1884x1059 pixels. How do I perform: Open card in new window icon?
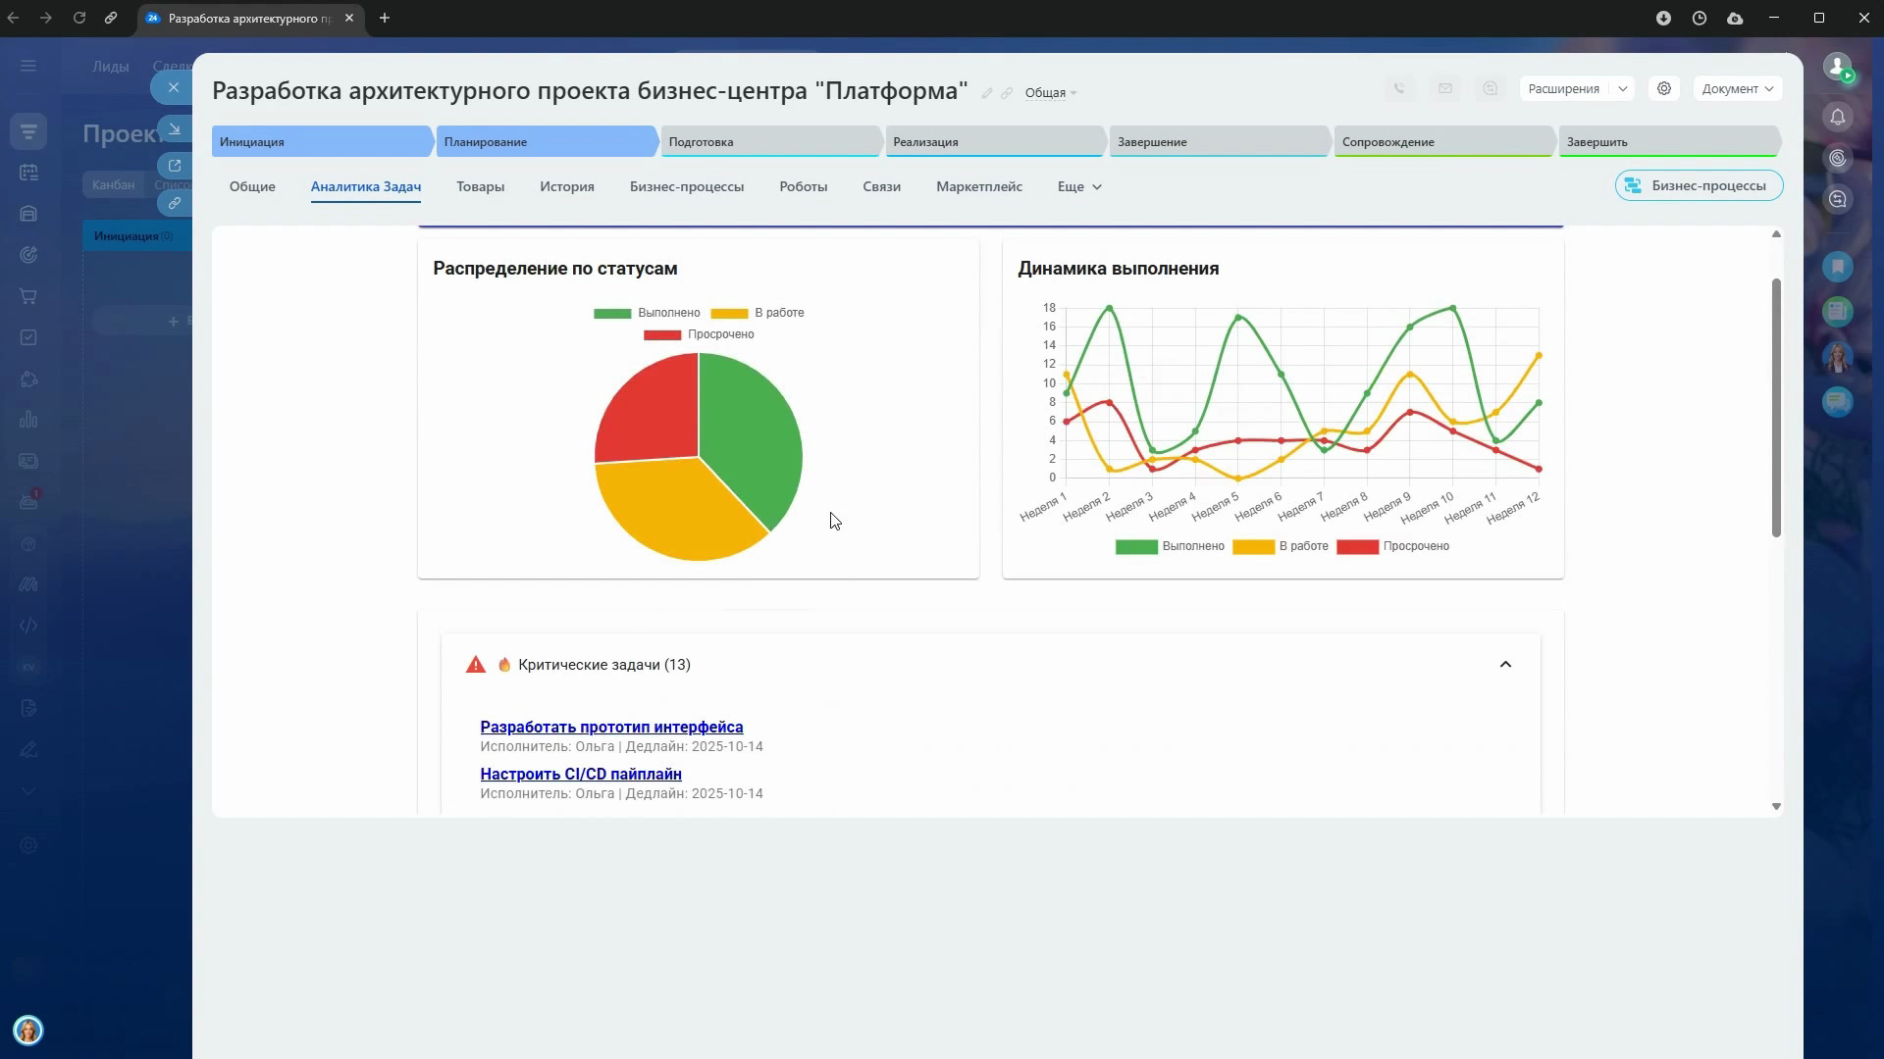(175, 166)
